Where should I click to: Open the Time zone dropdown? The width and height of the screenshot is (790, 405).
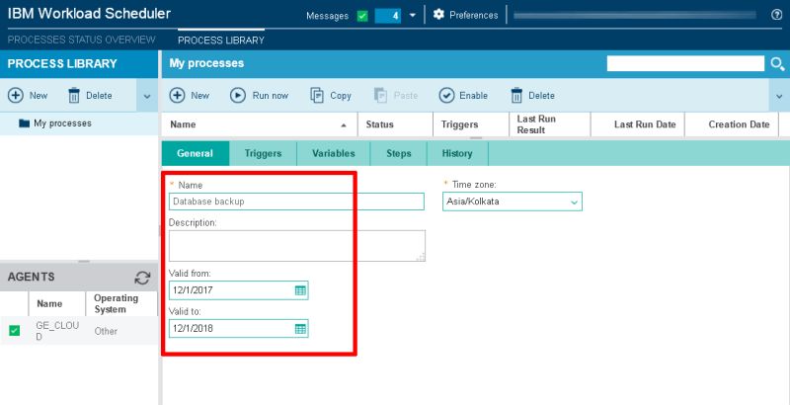pos(513,202)
